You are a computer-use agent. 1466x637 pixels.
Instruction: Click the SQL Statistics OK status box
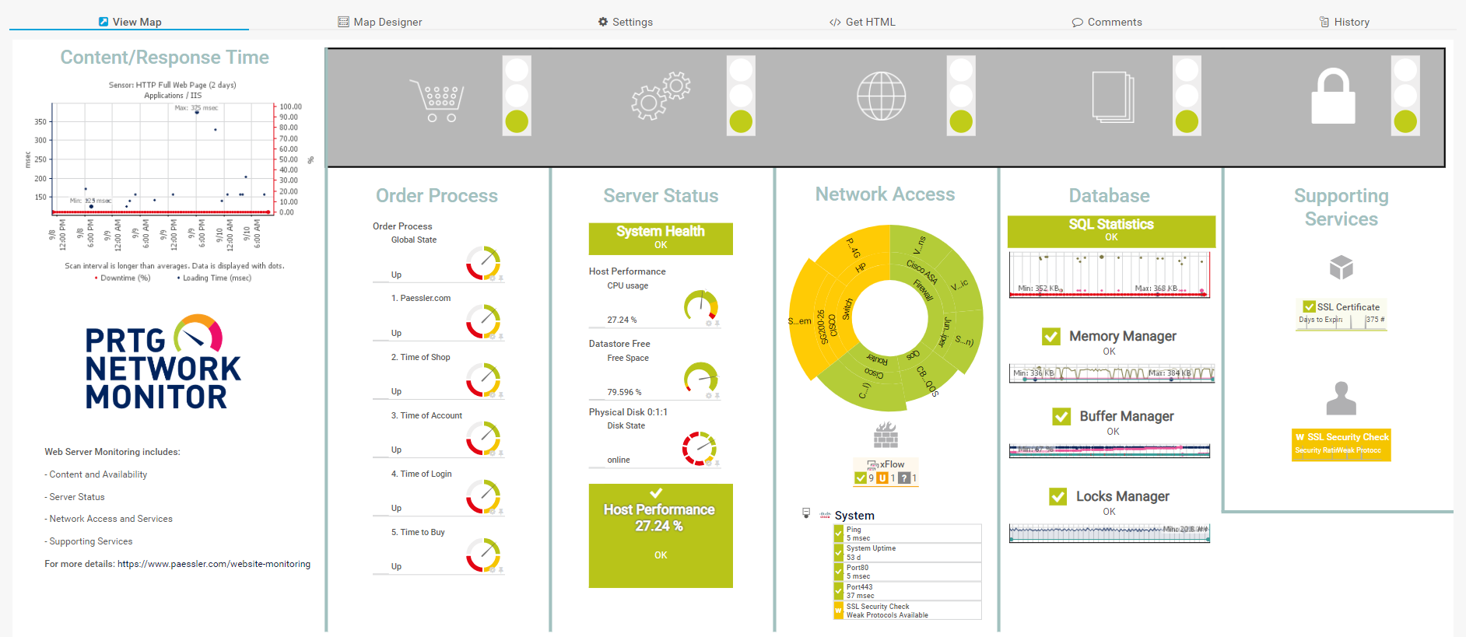(1110, 231)
